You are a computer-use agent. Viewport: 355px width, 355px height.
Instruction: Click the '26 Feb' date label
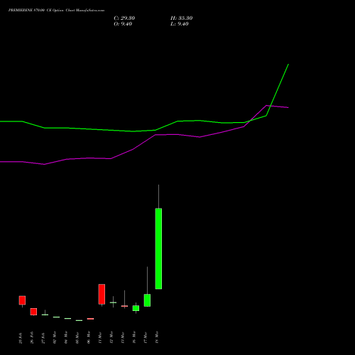coord(32,337)
